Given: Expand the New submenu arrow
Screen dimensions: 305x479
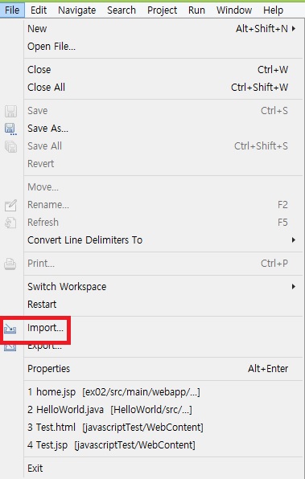Looking at the screenshot, I should pyautogui.click(x=294, y=29).
